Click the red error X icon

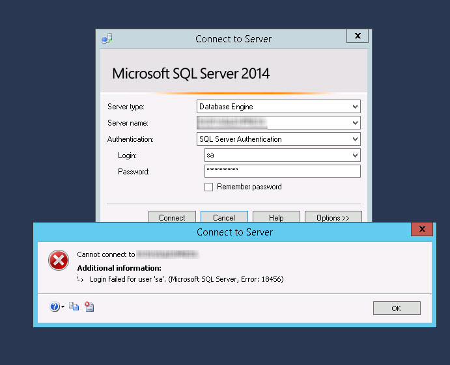coord(59,260)
